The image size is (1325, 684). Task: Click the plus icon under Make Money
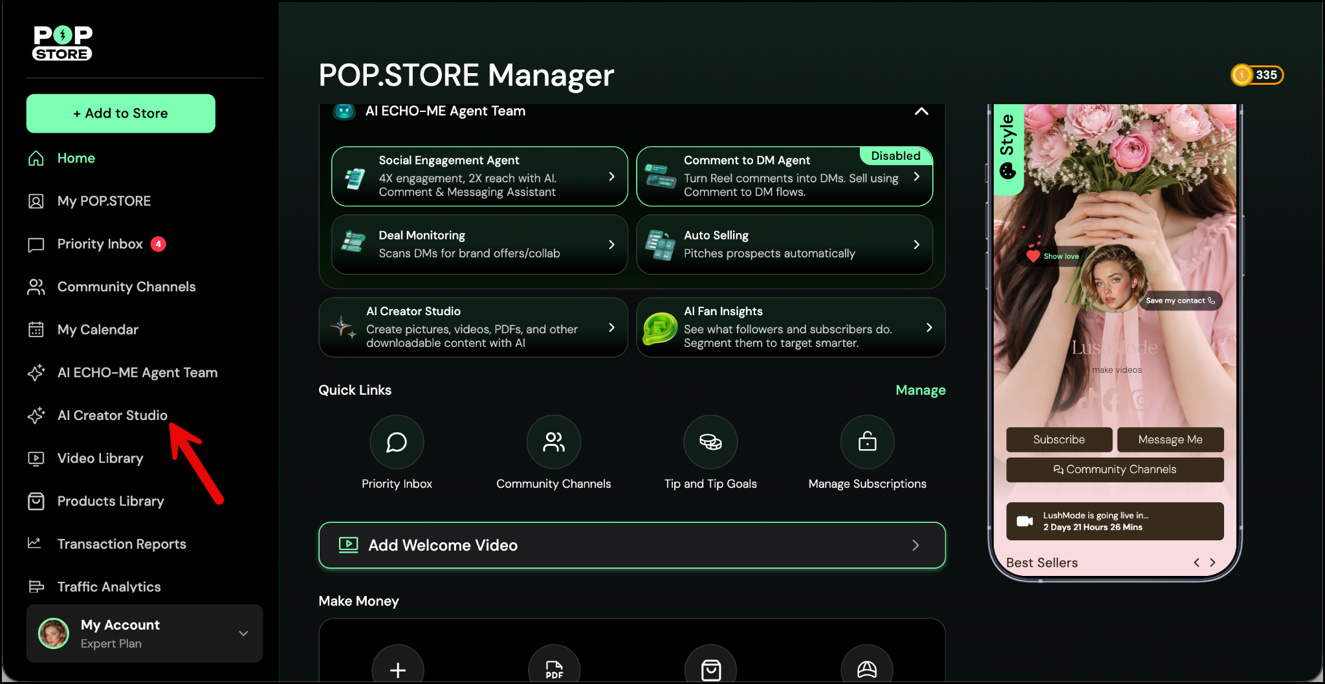point(398,669)
